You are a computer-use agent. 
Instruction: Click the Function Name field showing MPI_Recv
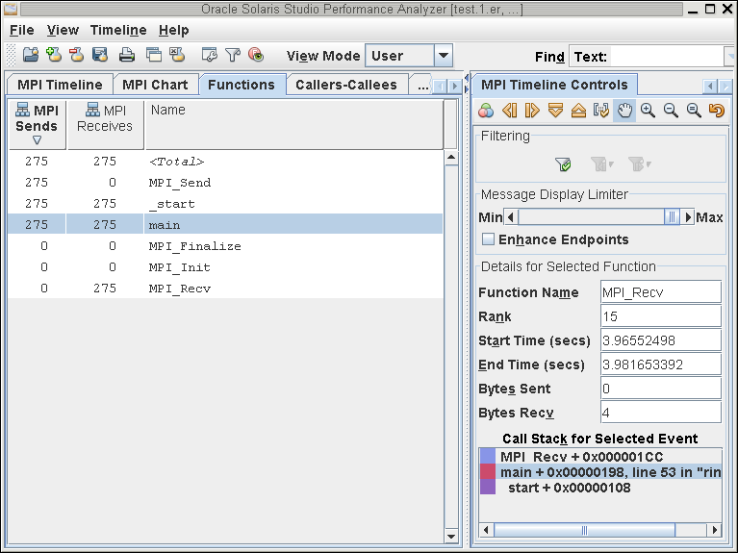(661, 292)
